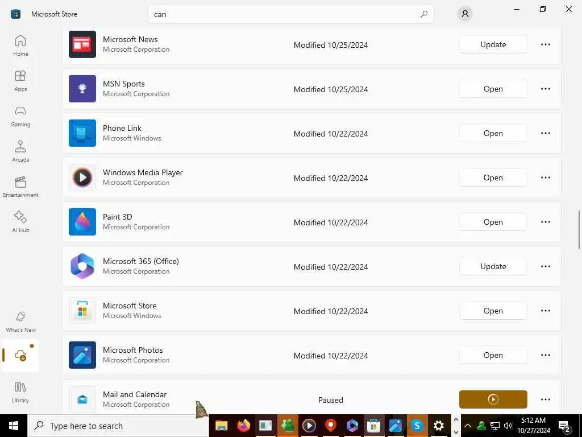Click 'Paused' status text
The width and height of the screenshot is (582, 437).
330,400
